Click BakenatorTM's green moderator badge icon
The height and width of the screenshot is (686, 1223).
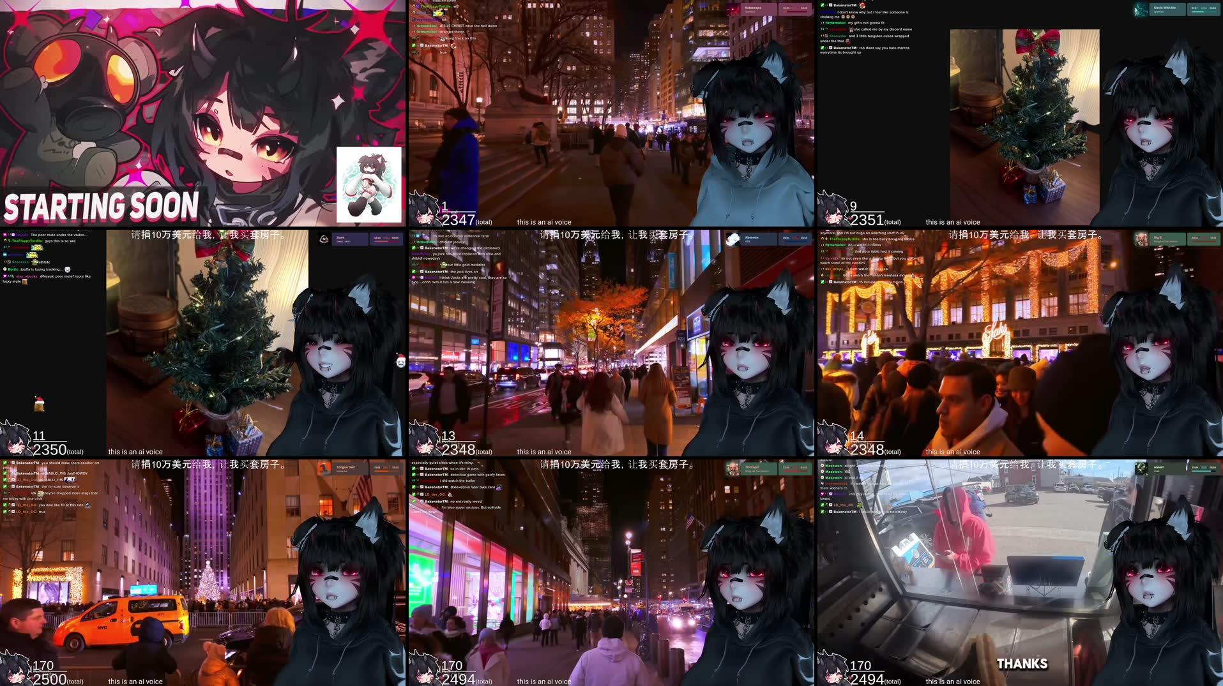point(823,5)
